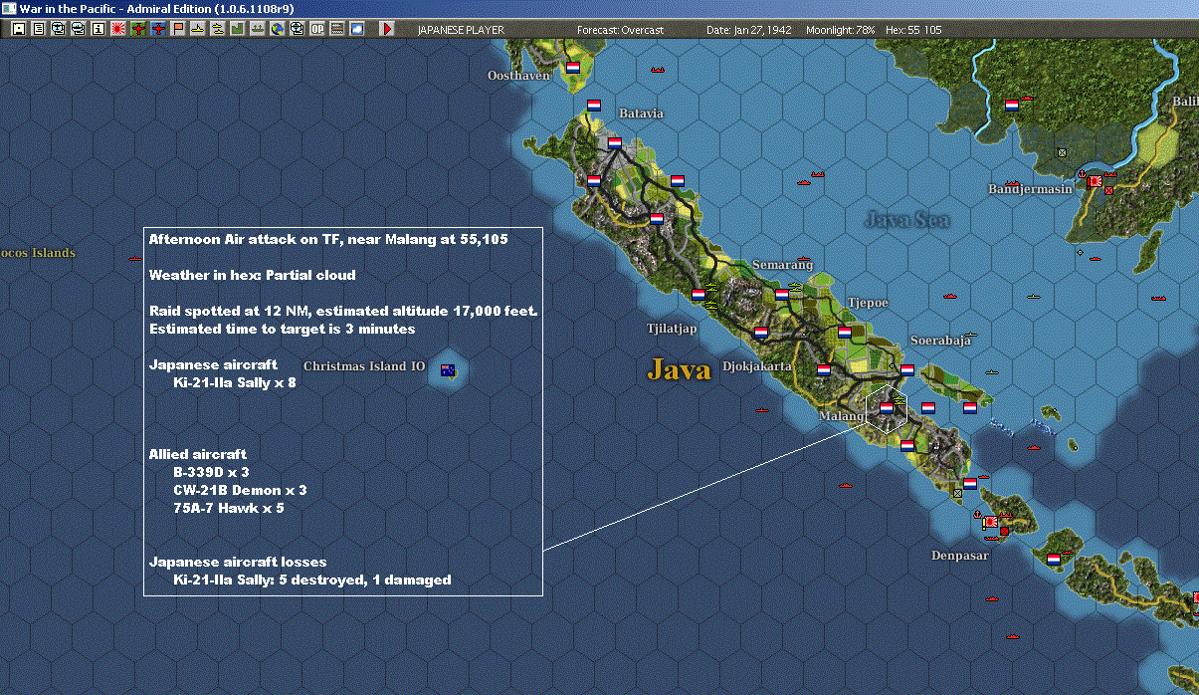Select red plane on blue background icon
This screenshot has width=1199, height=695.
pos(157,29)
